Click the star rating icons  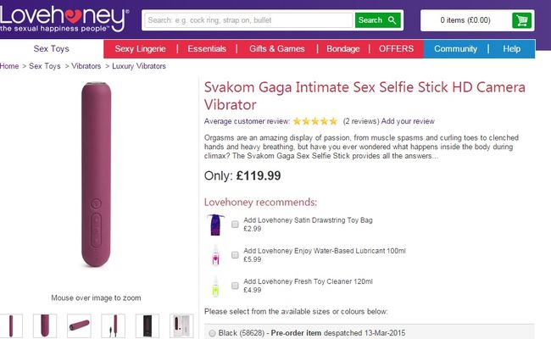click(315, 121)
